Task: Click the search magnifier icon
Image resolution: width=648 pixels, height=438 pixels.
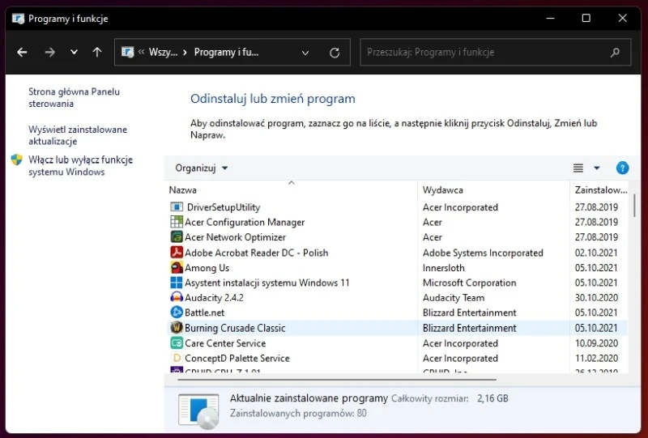Action: pyautogui.click(x=615, y=52)
